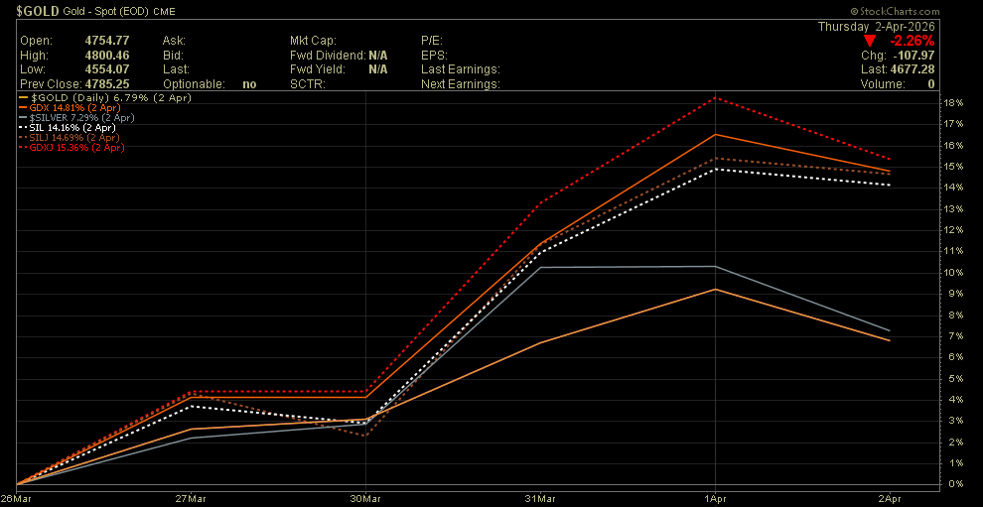Click the SILJ dotted legend marker
The height and width of the screenshot is (507, 983).
tap(24, 137)
